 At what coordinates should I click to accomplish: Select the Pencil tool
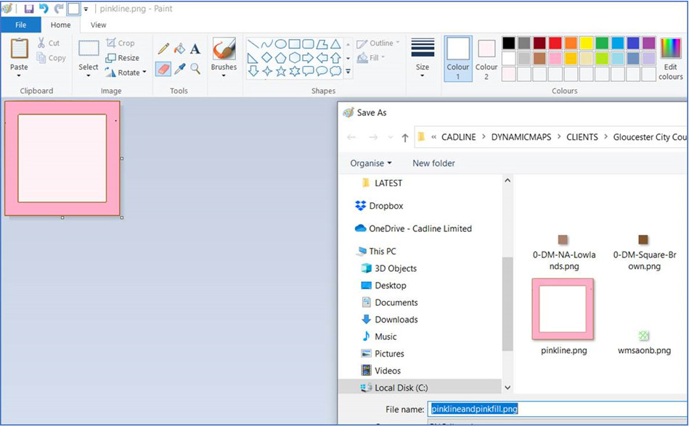[x=163, y=49]
